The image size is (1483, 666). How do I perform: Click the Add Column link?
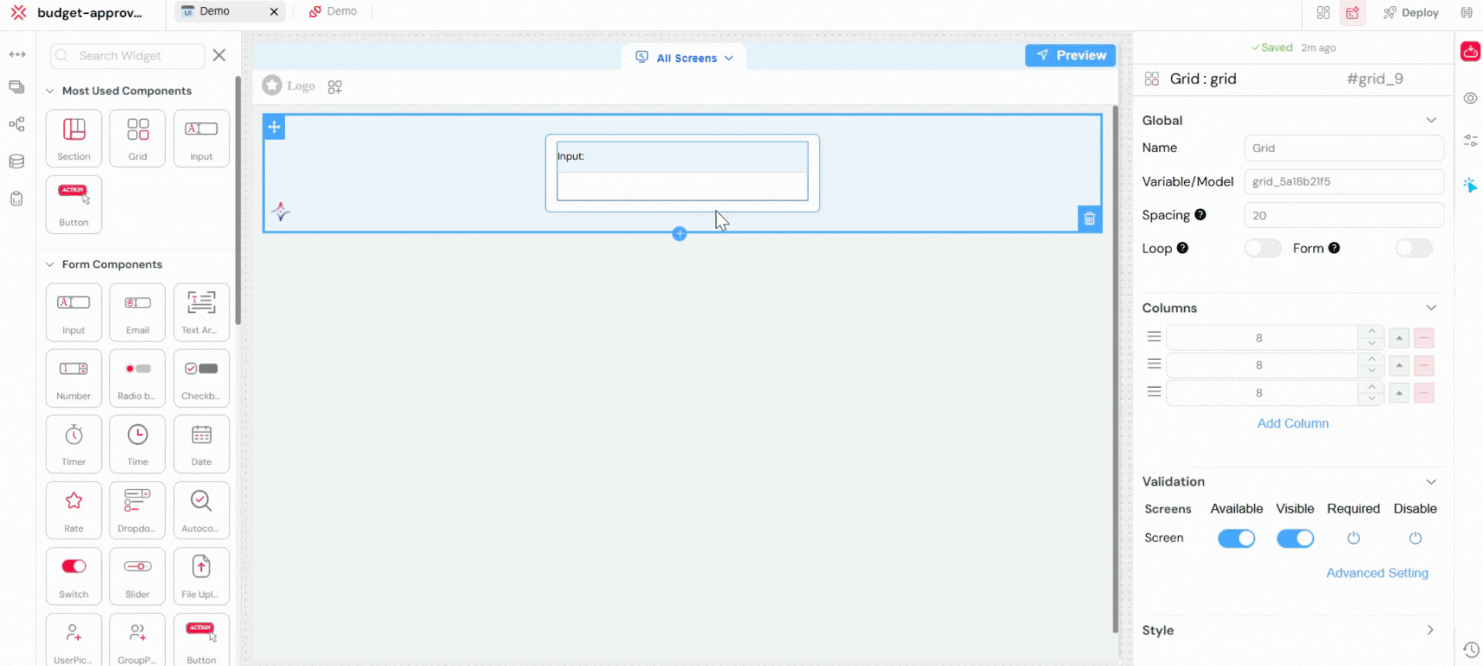[x=1292, y=423]
